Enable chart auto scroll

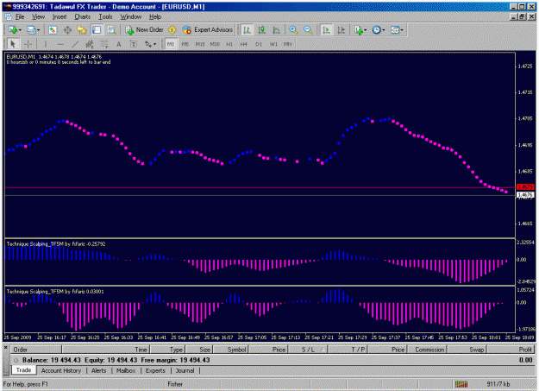326,30
